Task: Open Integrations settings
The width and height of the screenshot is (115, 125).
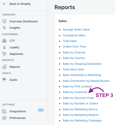Action: coord(18,111)
